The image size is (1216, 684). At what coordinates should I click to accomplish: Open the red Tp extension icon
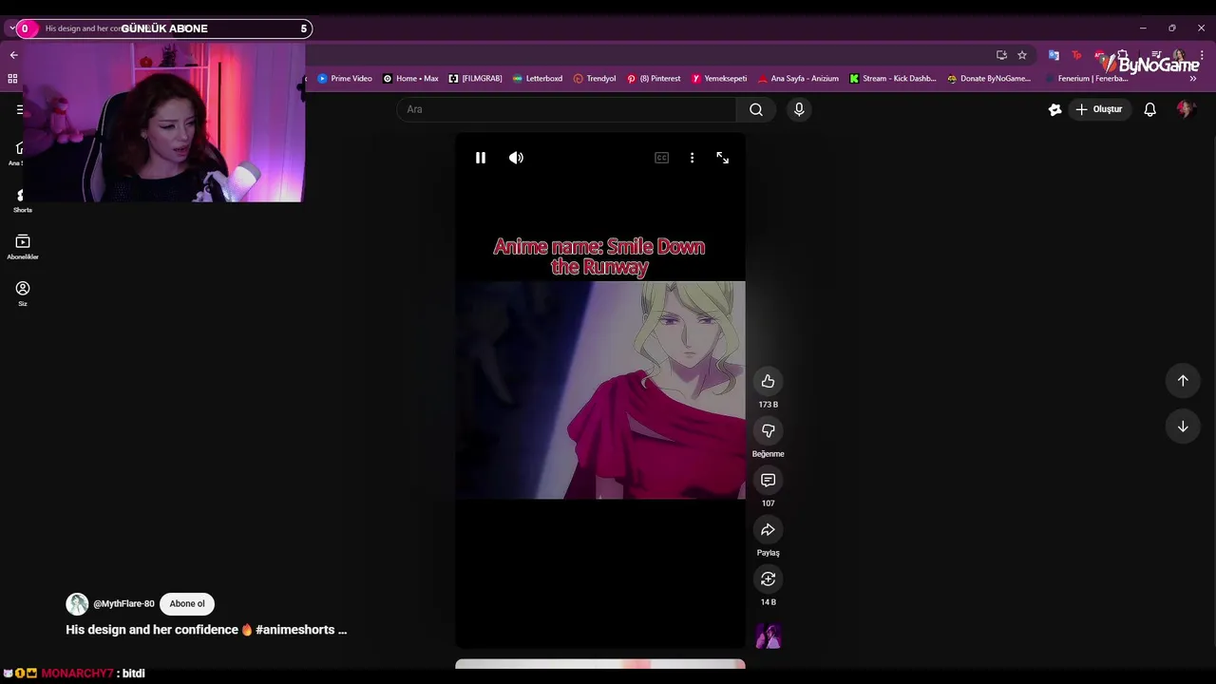[x=1076, y=55]
